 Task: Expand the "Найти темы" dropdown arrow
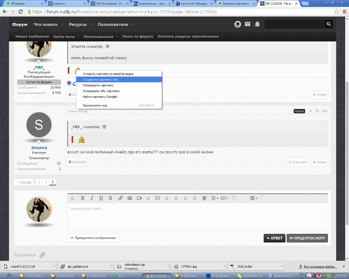pyautogui.click(x=78, y=37)
